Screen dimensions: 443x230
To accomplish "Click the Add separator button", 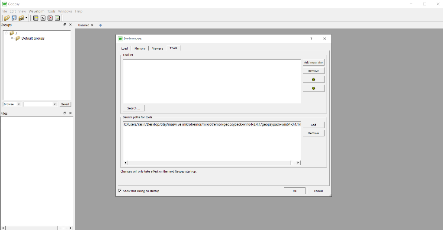I will (x=313, y=63).
